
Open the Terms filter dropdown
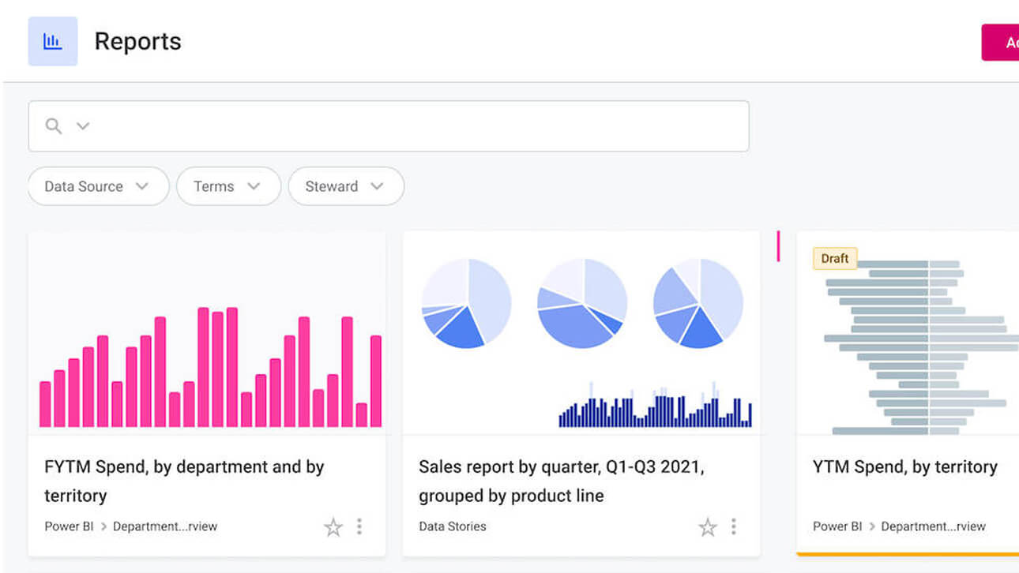tap(227, 187)
